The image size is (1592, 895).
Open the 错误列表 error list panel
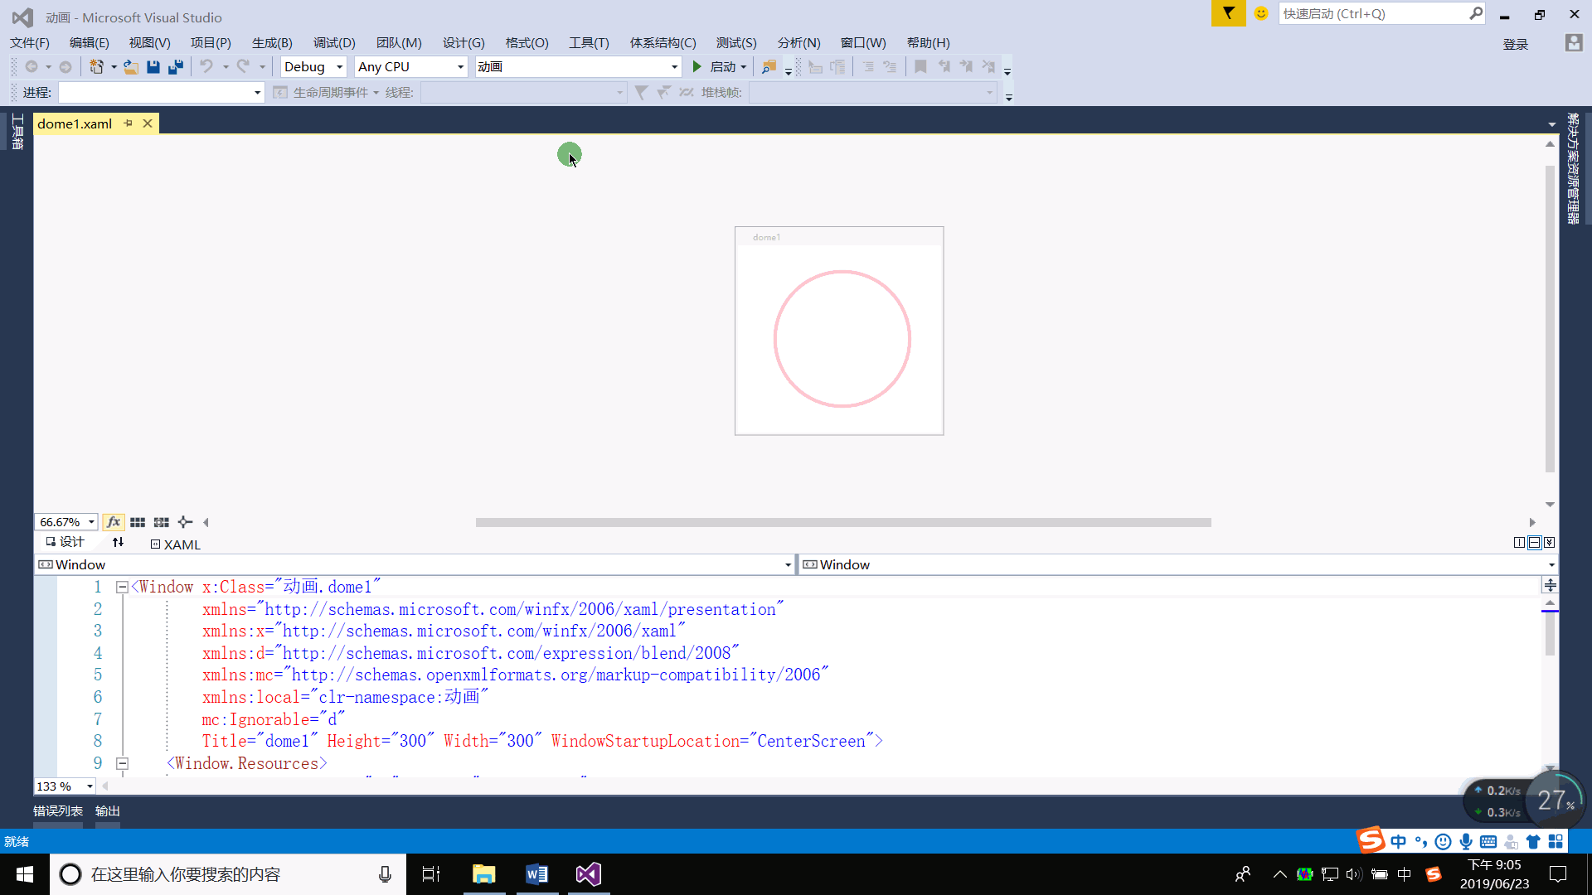click(x=57, y=811)
